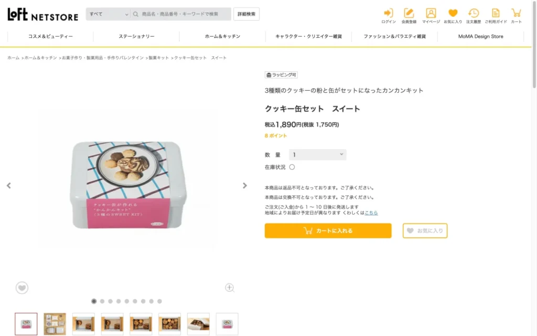The width and height of the screenshot is (537, 336).
Task: Click the こちら delivery details link
Action: (371, 213)
